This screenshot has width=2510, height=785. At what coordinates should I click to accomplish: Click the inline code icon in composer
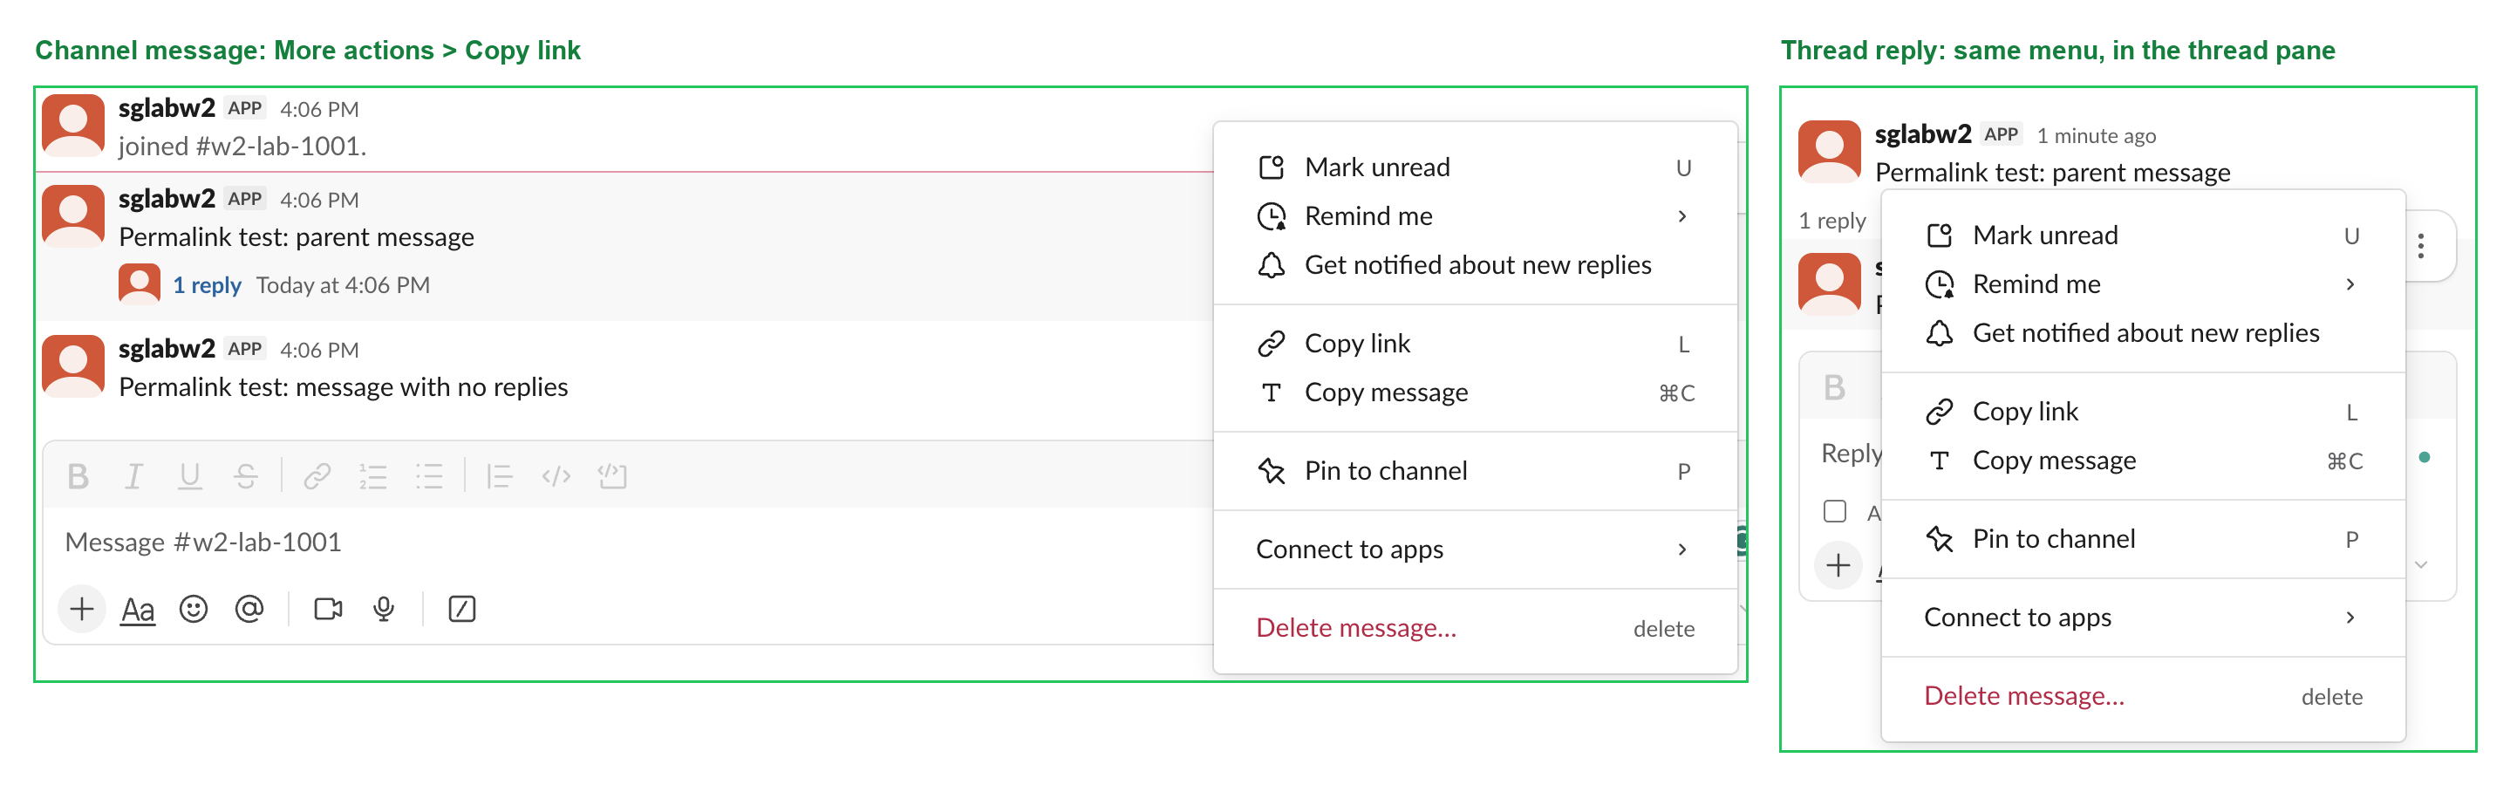[x=556, y=476]
